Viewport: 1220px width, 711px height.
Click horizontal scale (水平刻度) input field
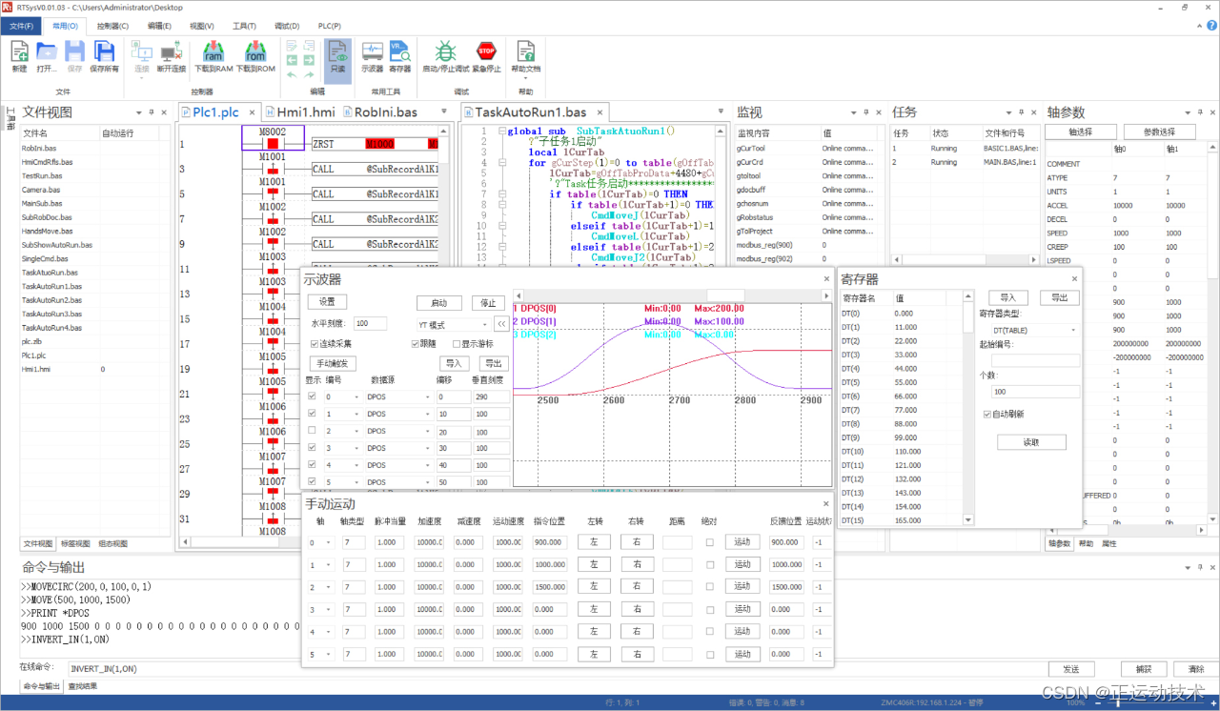click(x=370, y=324)
